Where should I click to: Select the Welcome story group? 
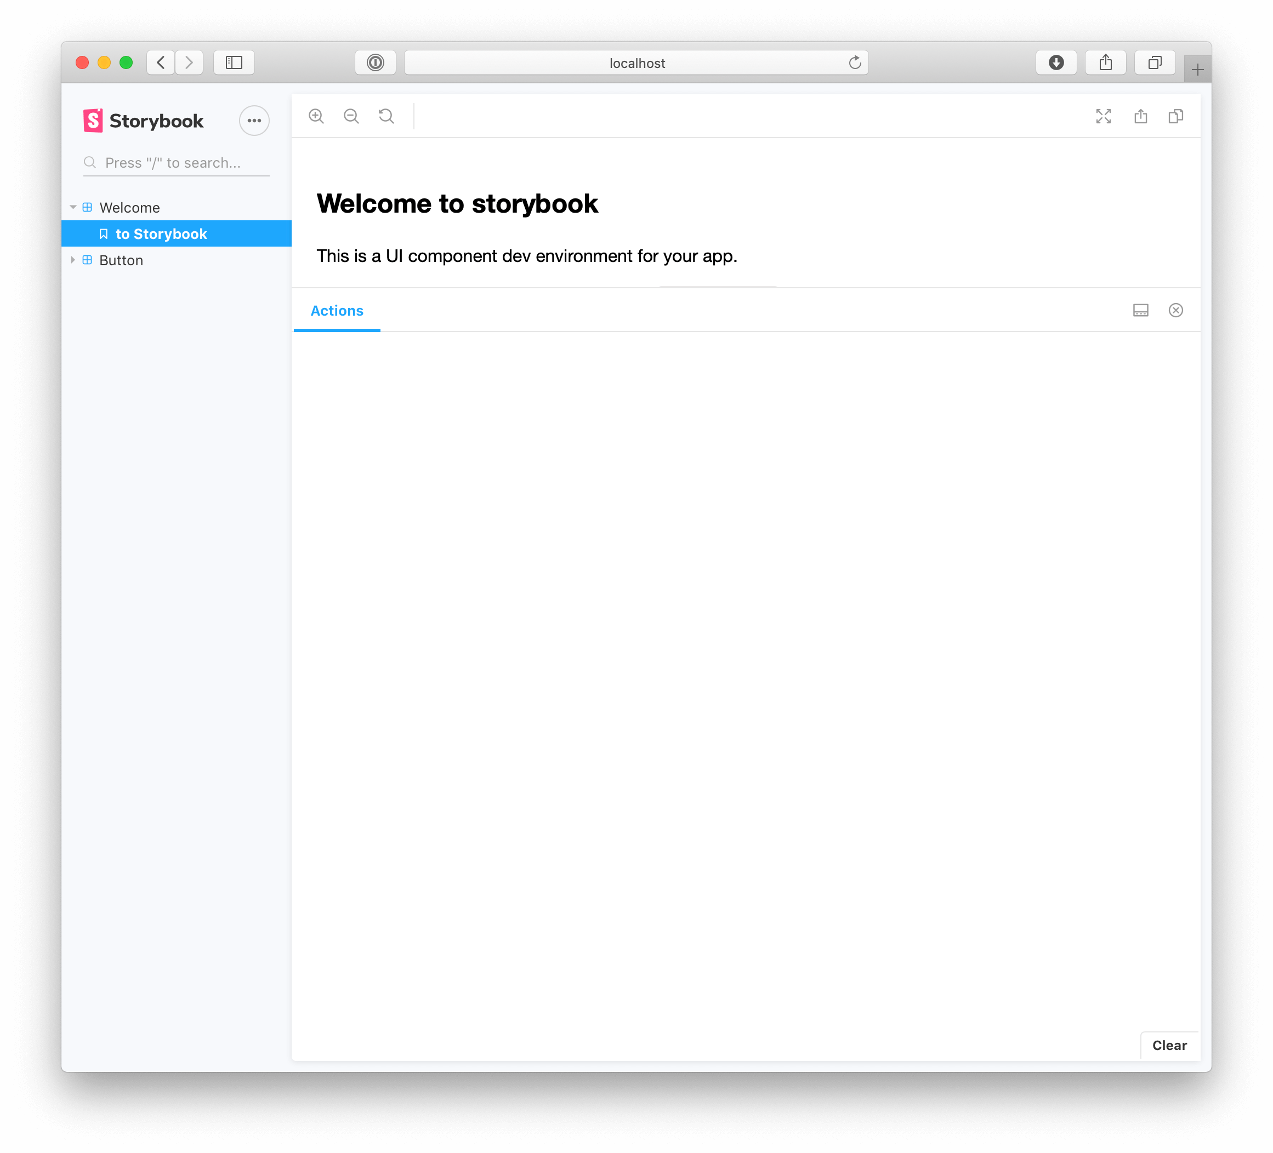coord(130,207)
